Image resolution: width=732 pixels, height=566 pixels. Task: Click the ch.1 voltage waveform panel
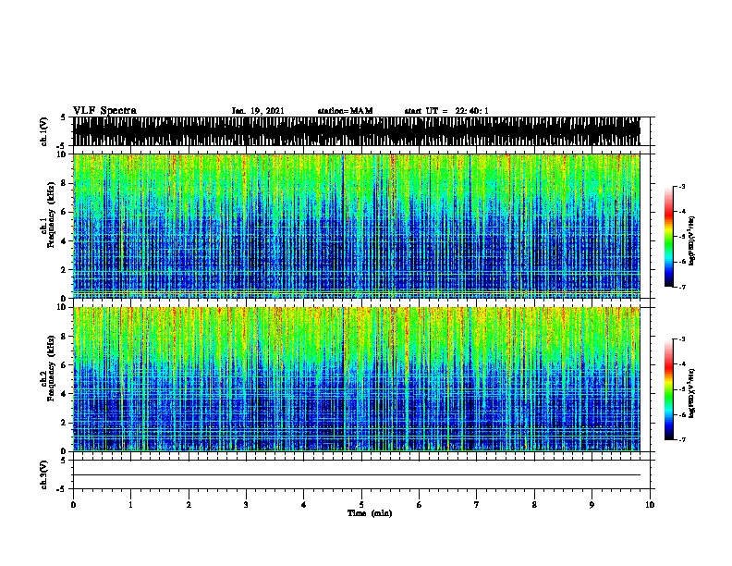(356, 131)
